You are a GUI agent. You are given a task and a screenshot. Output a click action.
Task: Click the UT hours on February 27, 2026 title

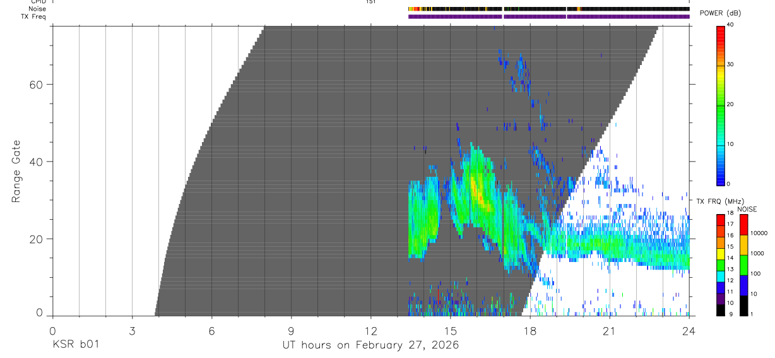coord(370,345)
